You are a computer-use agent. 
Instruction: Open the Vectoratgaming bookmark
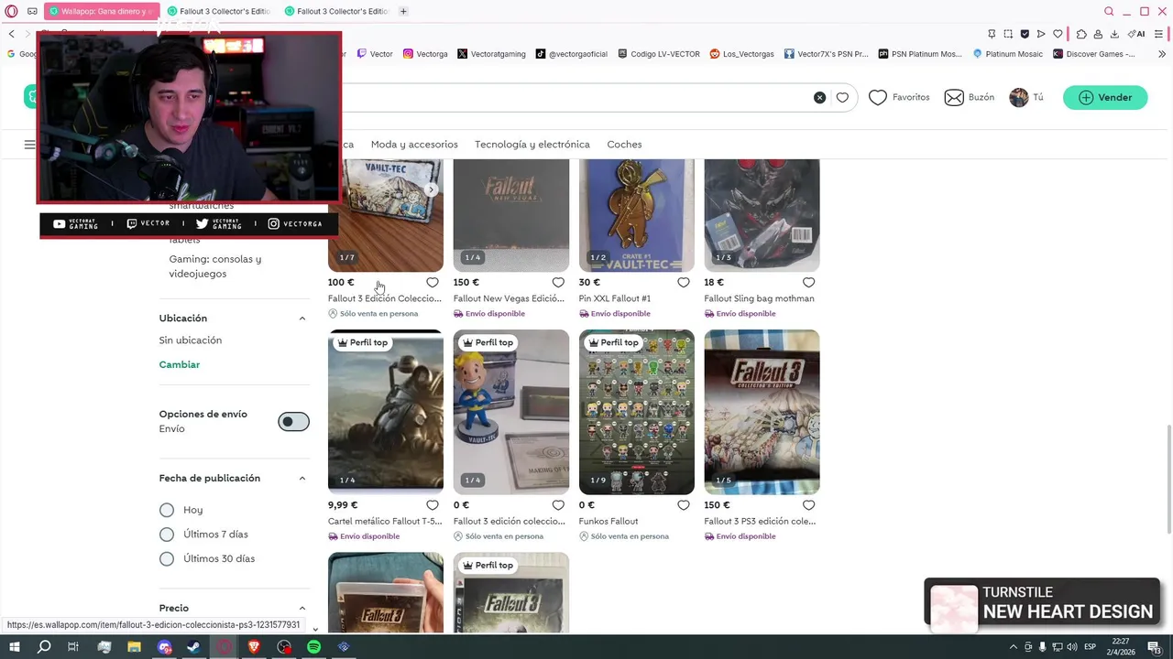point(491,54)
